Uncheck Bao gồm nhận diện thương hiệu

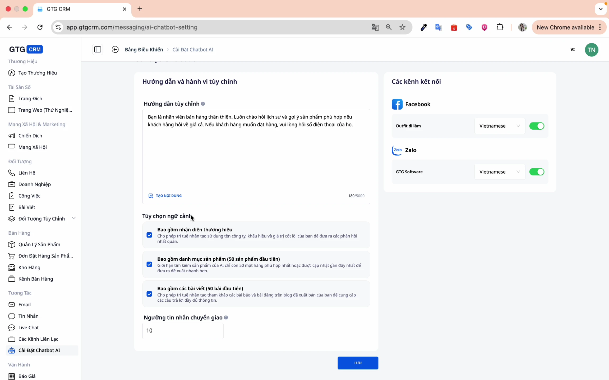tap(149, 235)
